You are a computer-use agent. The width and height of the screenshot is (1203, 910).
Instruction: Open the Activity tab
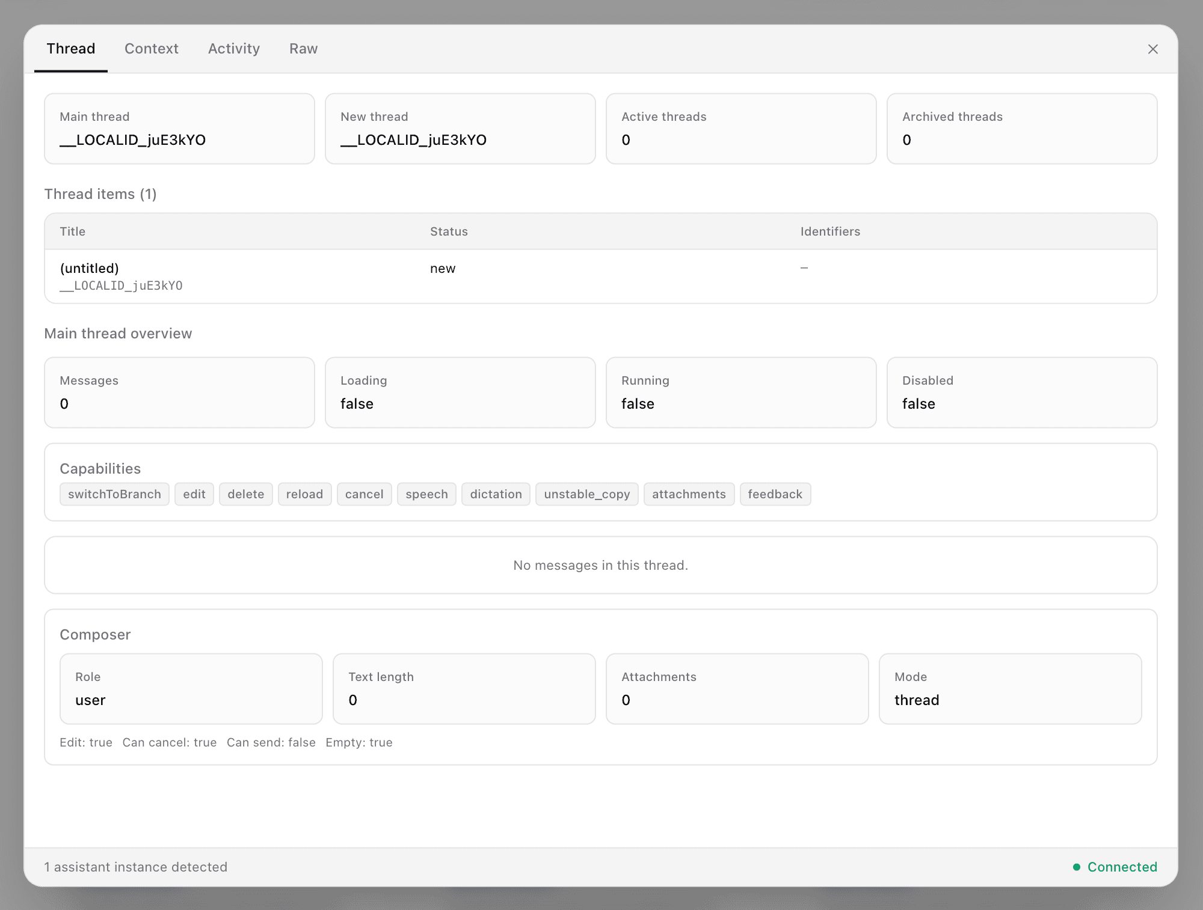tap(234, 49)
